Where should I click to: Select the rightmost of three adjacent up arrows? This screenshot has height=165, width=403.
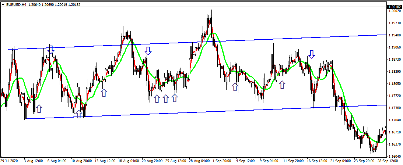175,98
